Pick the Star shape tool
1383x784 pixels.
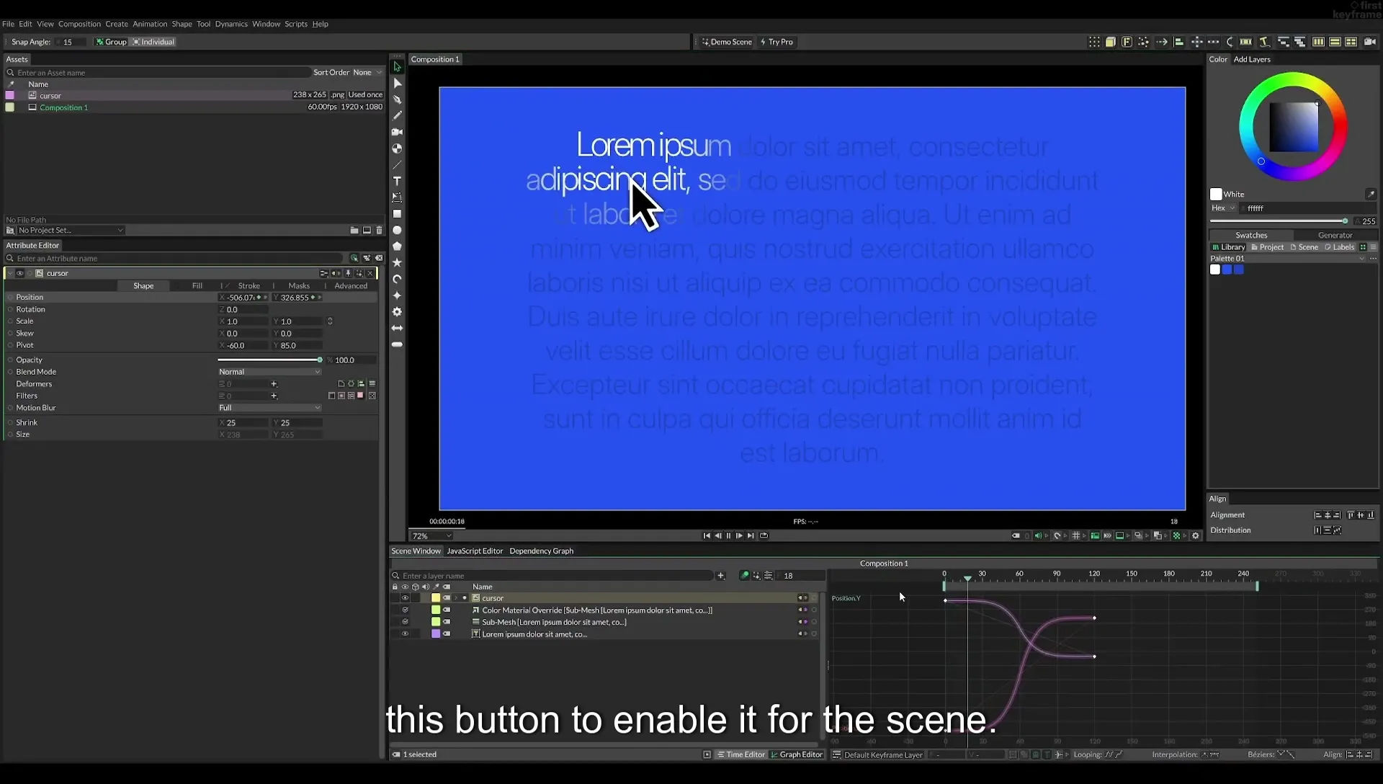397,263
